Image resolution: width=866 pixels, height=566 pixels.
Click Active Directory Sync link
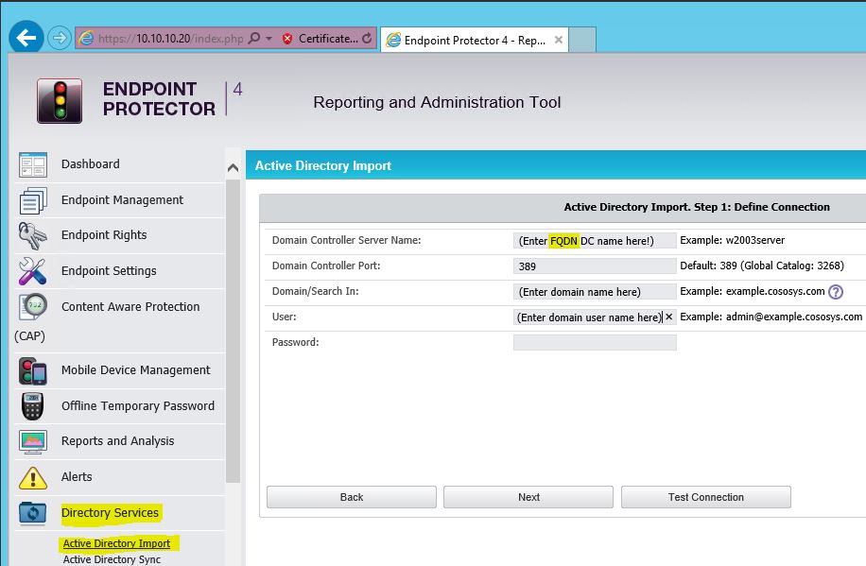tap(112, 559)
